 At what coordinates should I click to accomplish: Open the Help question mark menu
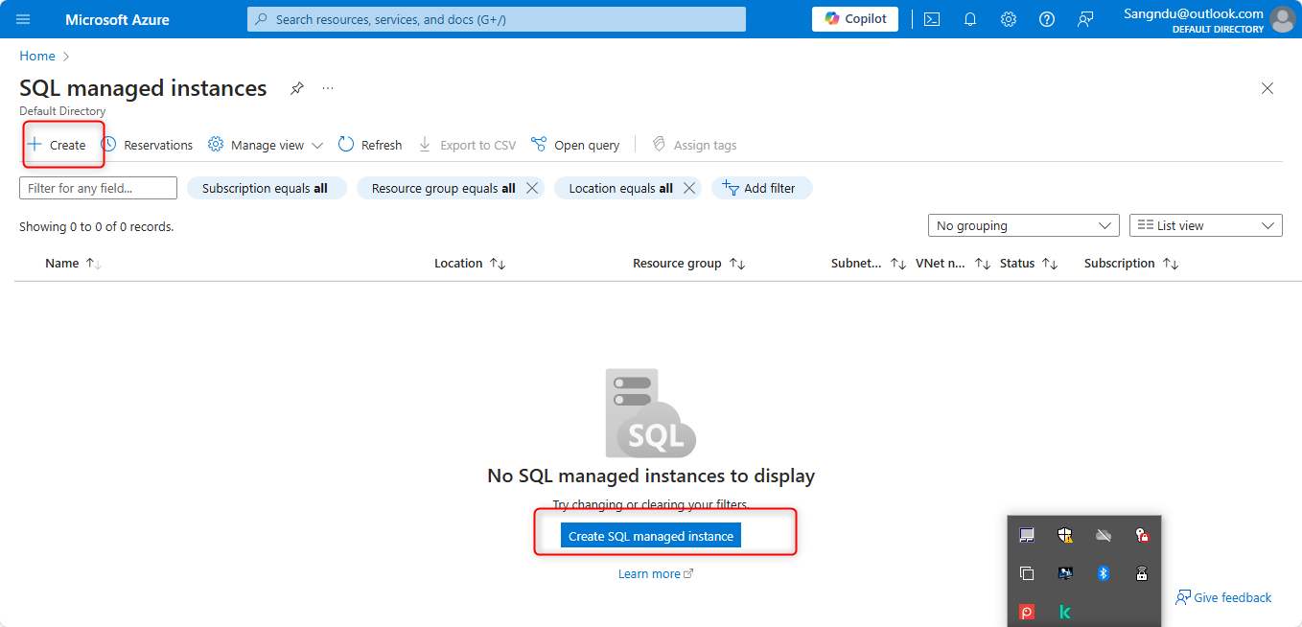pos(1047,19)
